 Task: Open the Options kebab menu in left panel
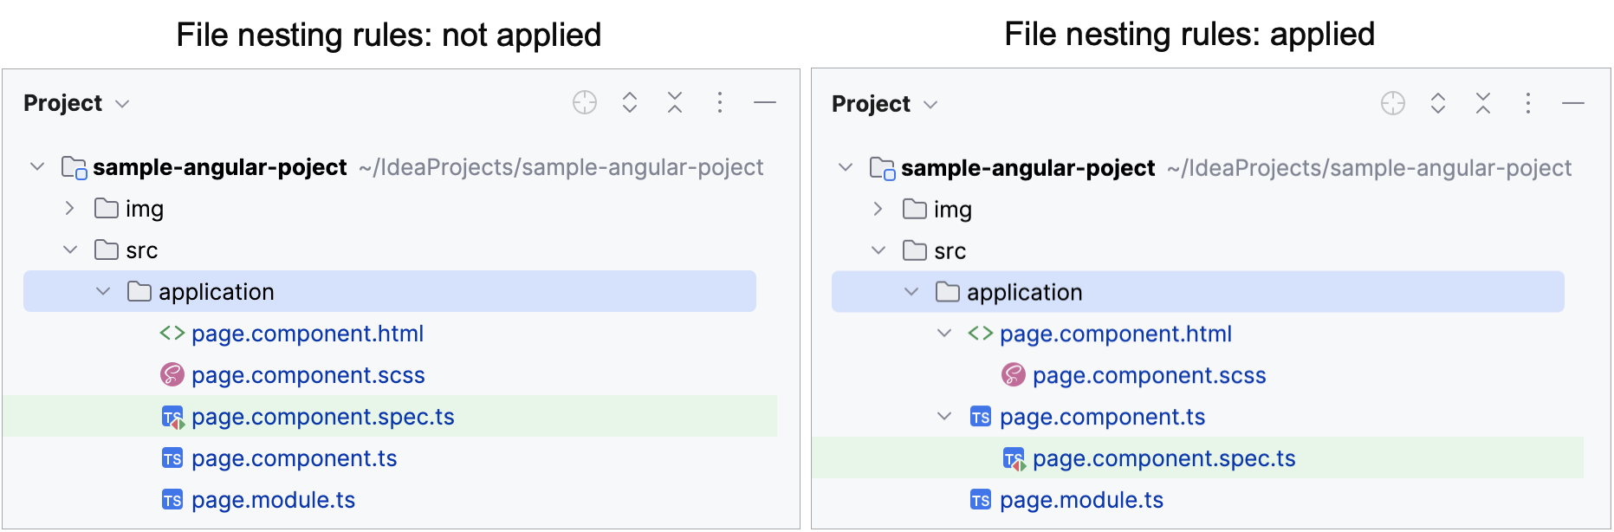(x=720, y=103)
